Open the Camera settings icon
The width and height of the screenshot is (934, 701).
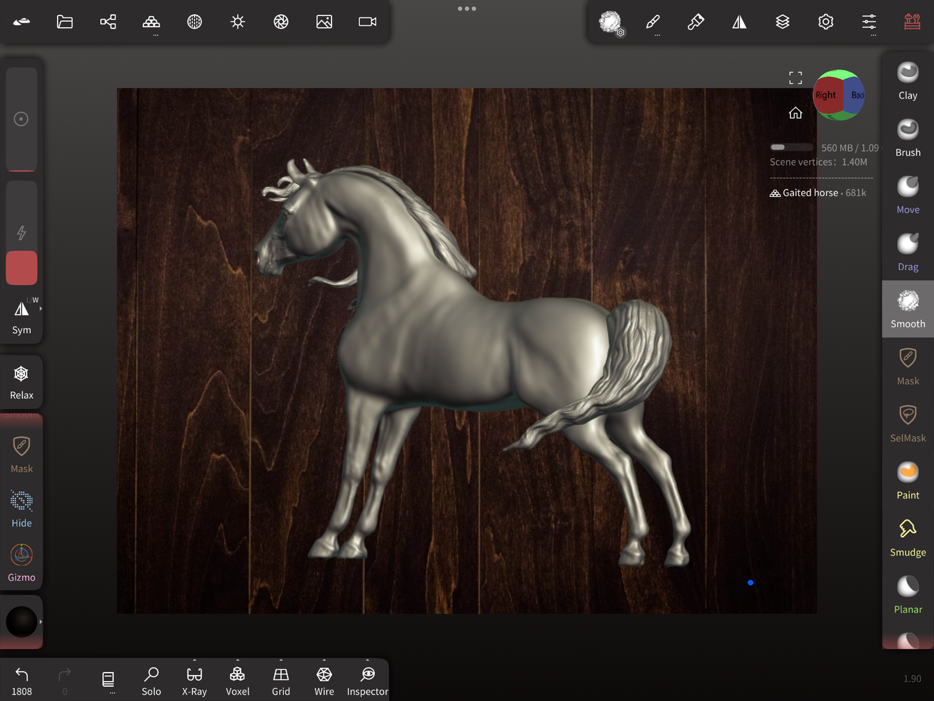coord(367,22)
